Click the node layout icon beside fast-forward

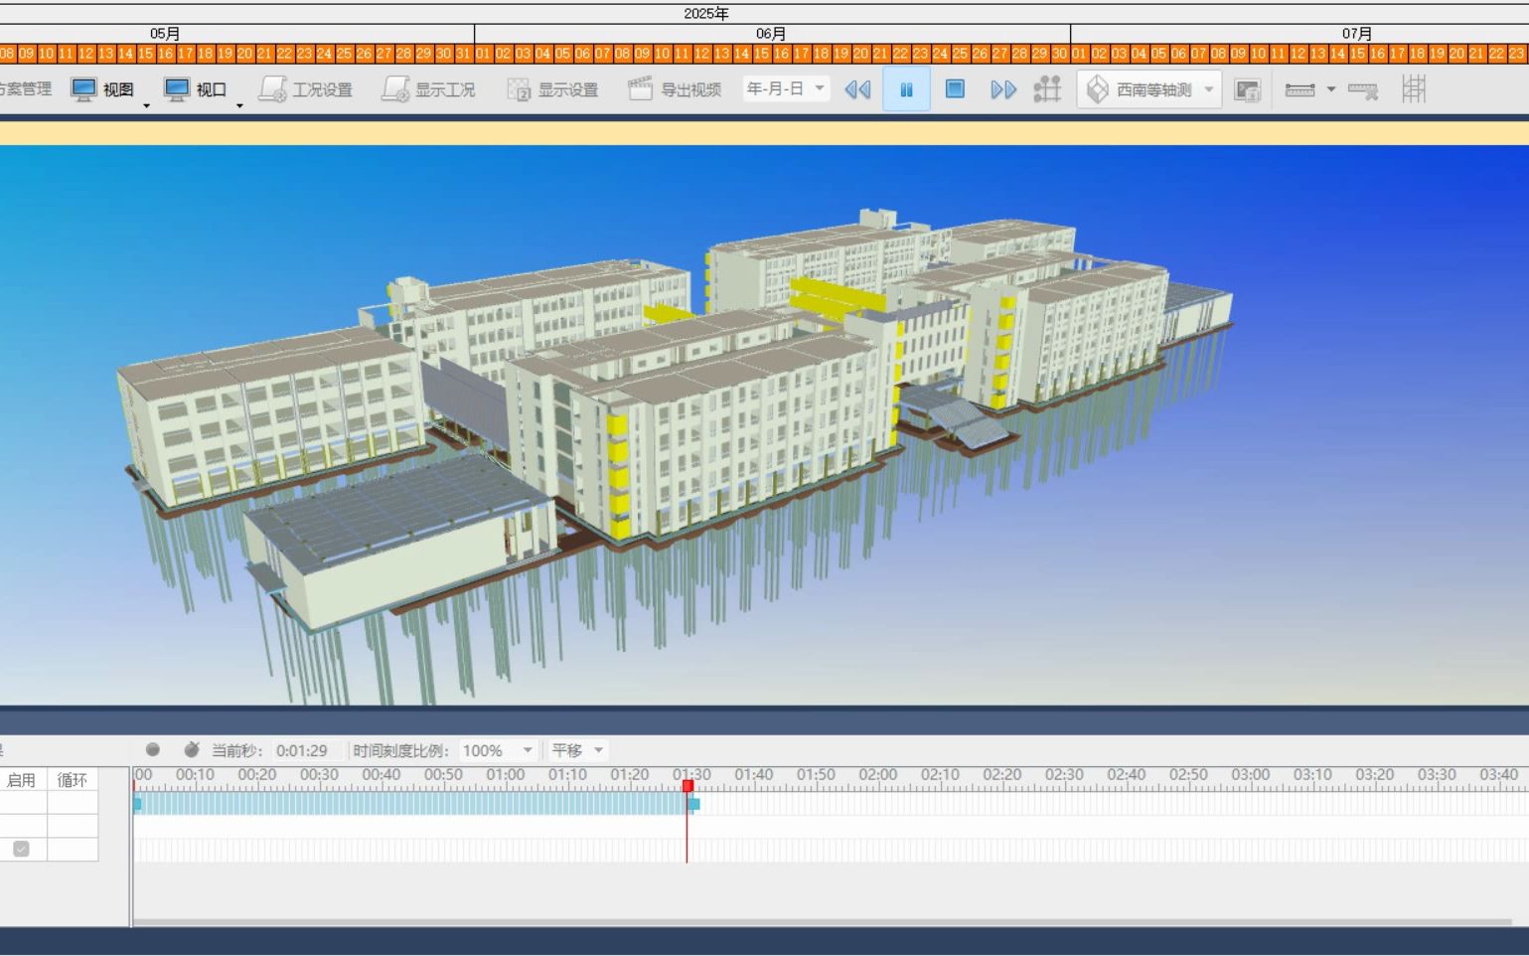1047,89
